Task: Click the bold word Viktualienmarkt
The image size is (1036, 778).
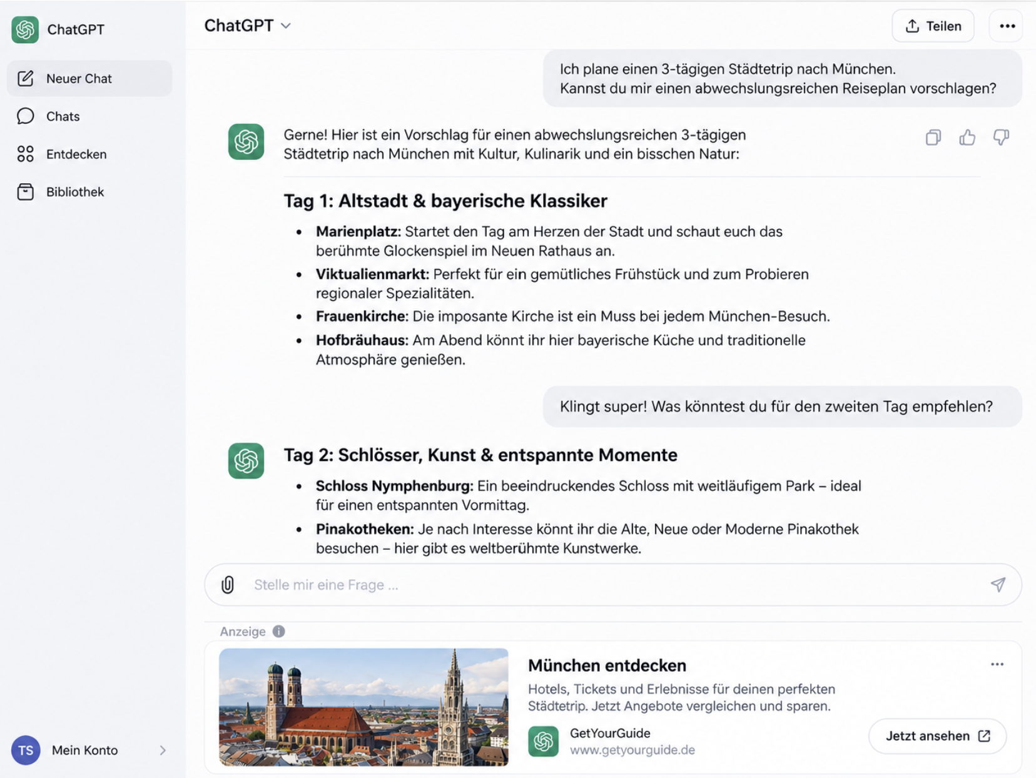Action: pos(372,274)
